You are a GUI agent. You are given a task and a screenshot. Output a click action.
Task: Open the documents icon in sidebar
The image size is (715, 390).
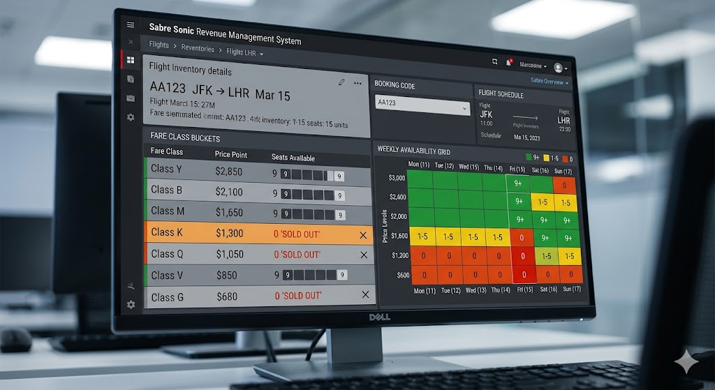pyautogui.click(x=131, y=79)
